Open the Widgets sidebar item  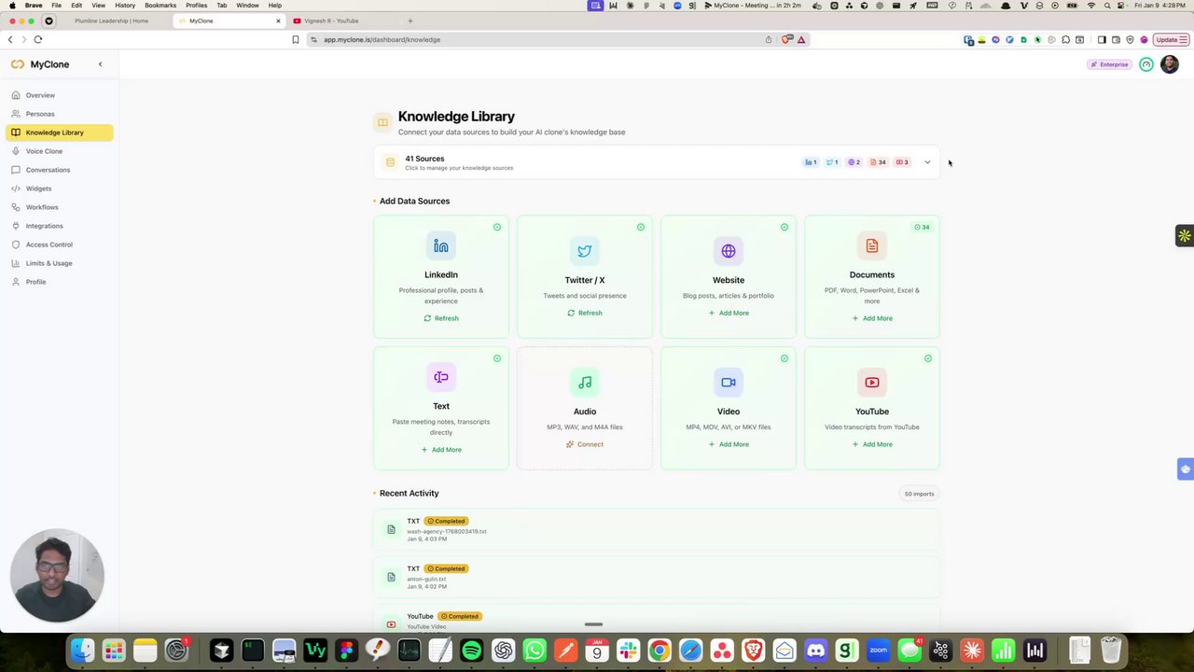click(38, 189)
